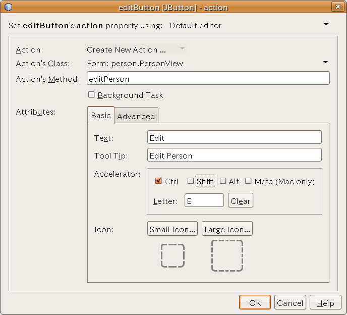This screenshot has width=347, height=315.
Task: Click the window icon in the title bar
Action: click(8, 7)
